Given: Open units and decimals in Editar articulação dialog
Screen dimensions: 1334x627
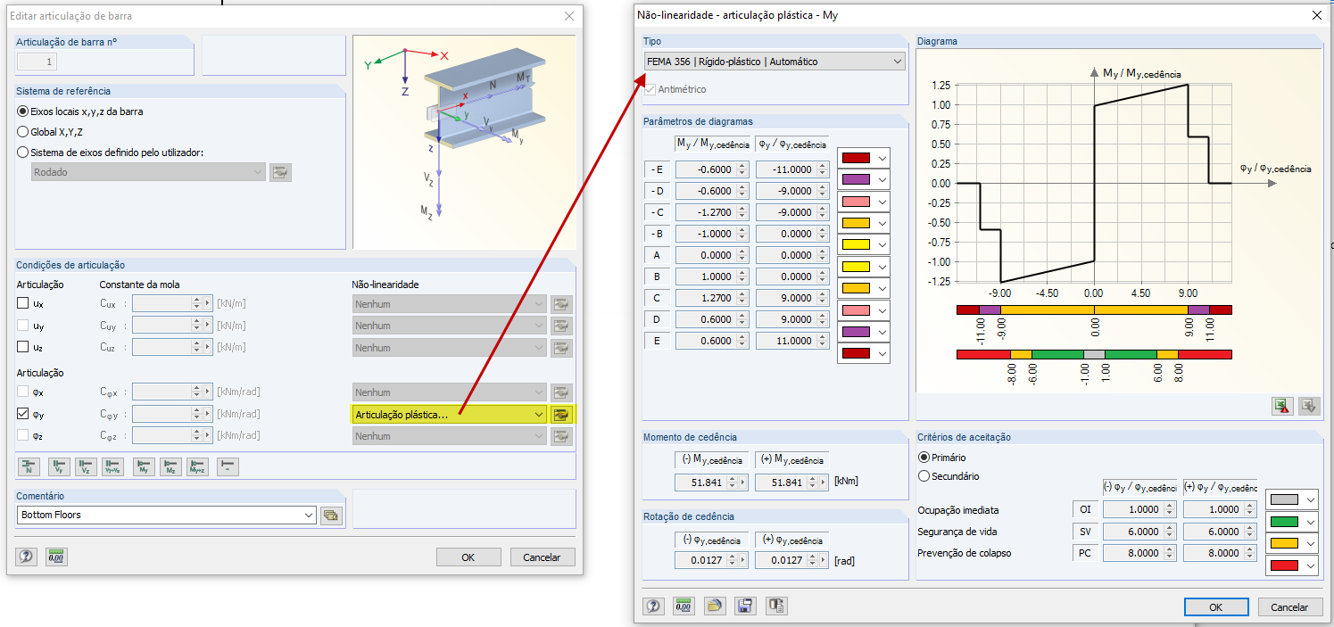Looking at the screenshot, I should [56, 557].
